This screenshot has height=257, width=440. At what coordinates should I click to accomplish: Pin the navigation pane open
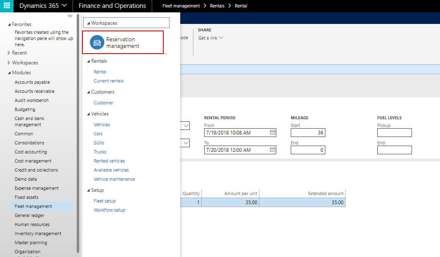pos(70,16)
